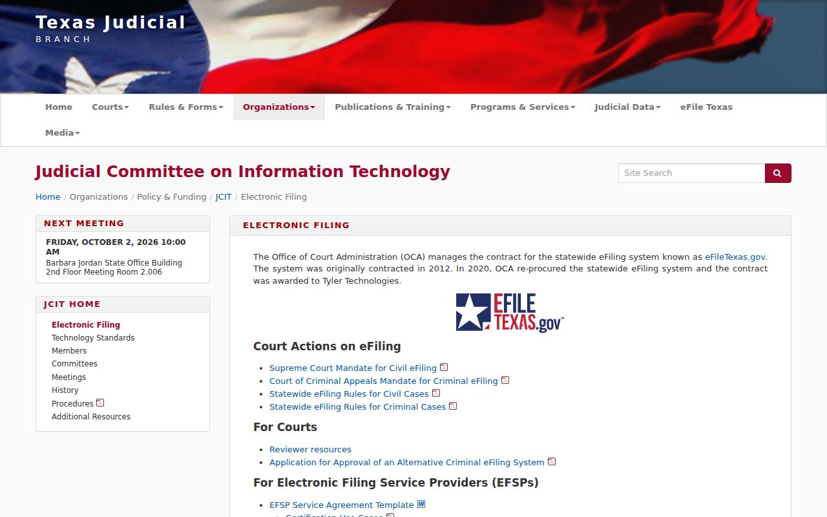The width and height of the screenshot is (827, 517).
Task: Open Publications & Training dropdown
Action: [393, 107]
